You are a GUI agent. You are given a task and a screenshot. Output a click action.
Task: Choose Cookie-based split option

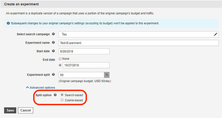click(x=62, y=100)
